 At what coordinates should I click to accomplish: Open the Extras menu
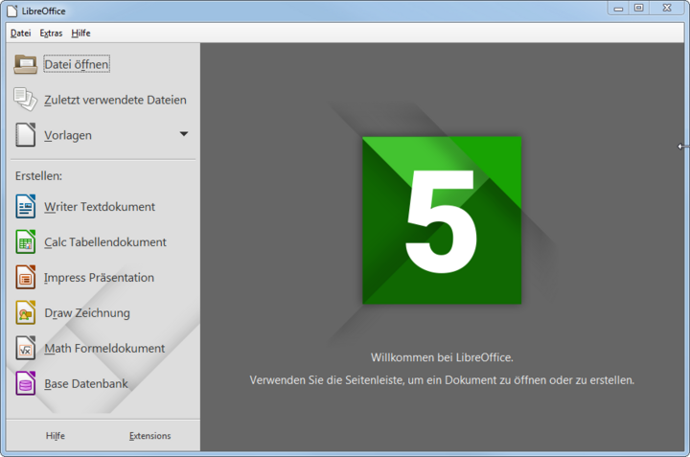tap(51, 33)
